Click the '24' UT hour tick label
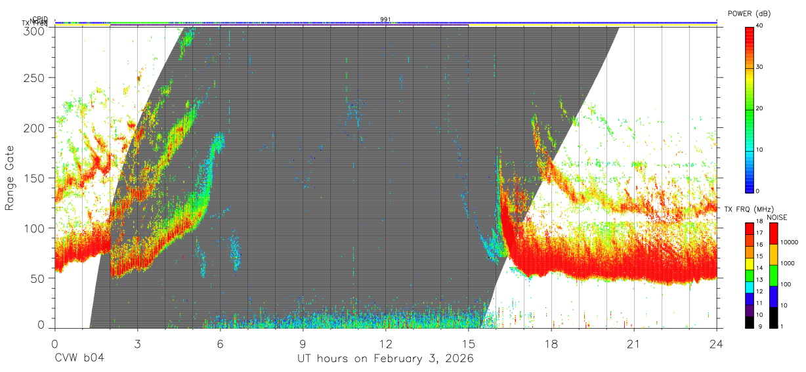This screenshot has height=372, width=806. 716,343
